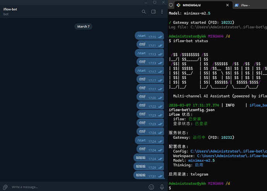Select the /start message at 17:24

click(x=149, y=140)
